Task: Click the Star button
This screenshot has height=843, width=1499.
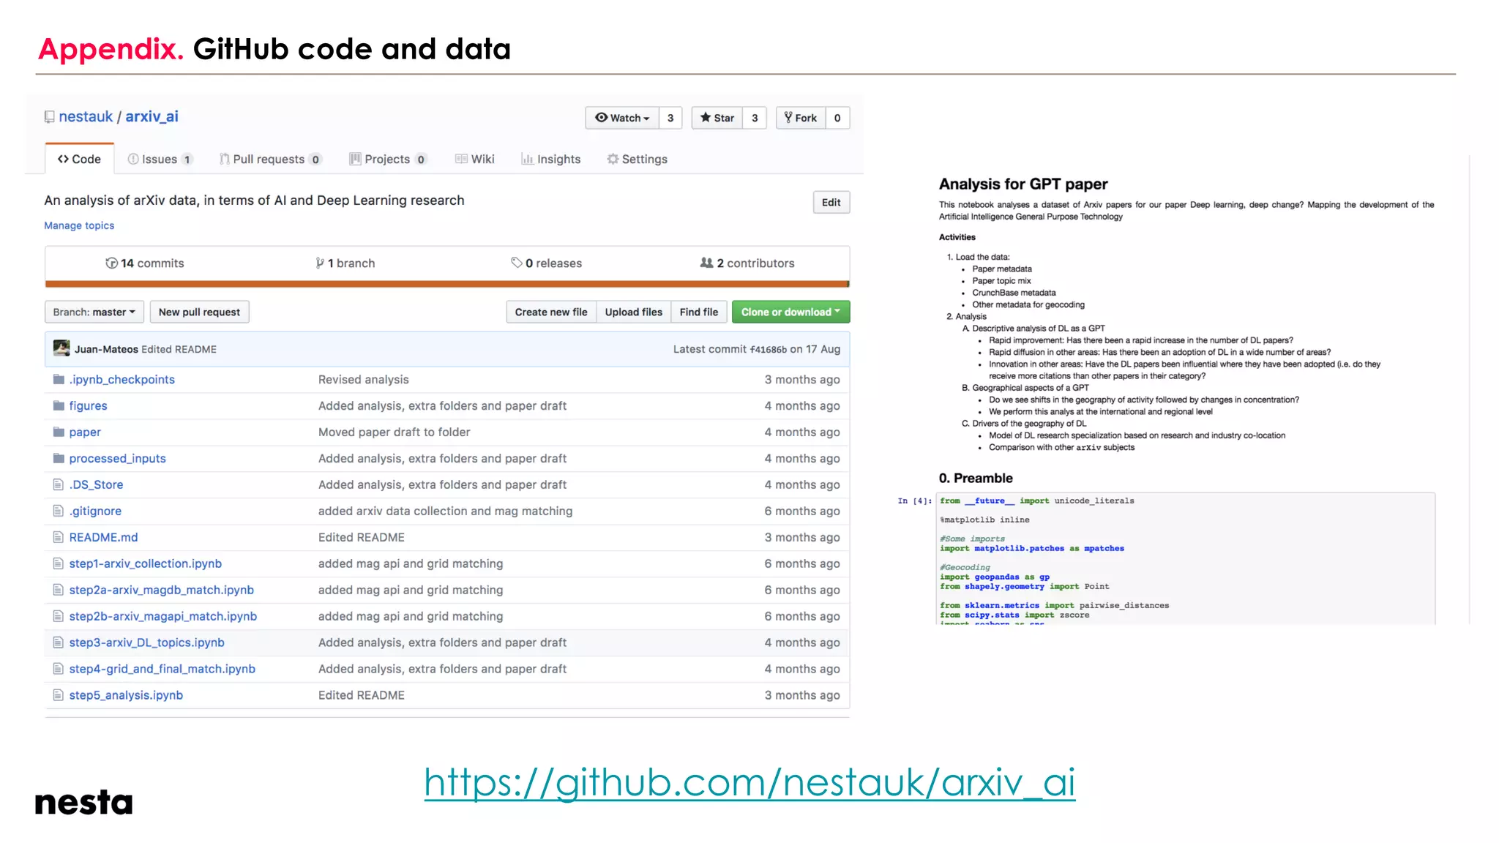Action: tap(717, 118)
